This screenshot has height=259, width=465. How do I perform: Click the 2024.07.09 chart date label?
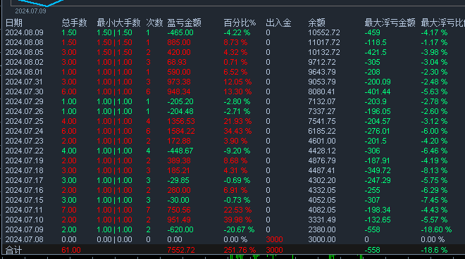(30, 11)
